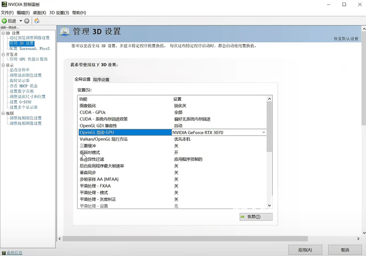Click the Home icon in toolbar
The image size is (366, 256).
[37, 21]
